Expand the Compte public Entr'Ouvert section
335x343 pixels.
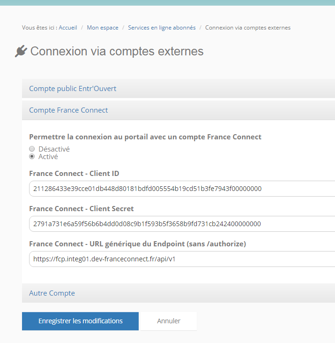coord(73,89)
